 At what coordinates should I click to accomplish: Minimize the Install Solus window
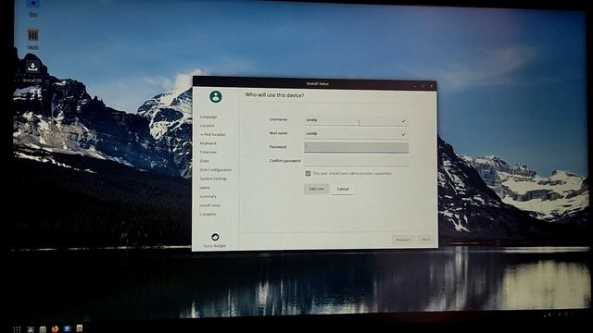[414, 86]
